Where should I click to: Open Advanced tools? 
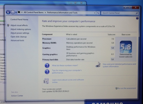(x=17, y=40)
